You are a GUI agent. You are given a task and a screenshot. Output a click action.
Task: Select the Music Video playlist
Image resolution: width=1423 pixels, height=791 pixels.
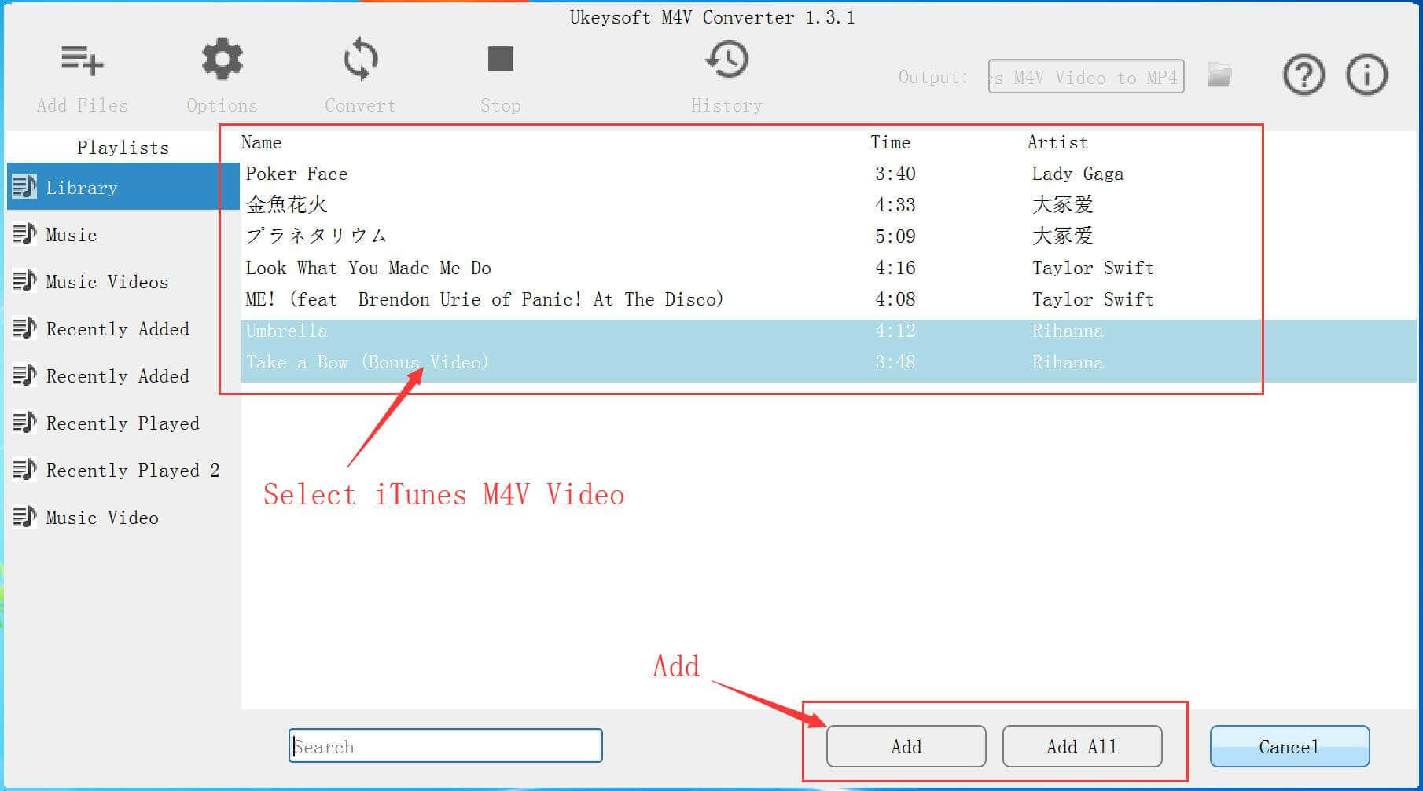click(x=123, y=517)
